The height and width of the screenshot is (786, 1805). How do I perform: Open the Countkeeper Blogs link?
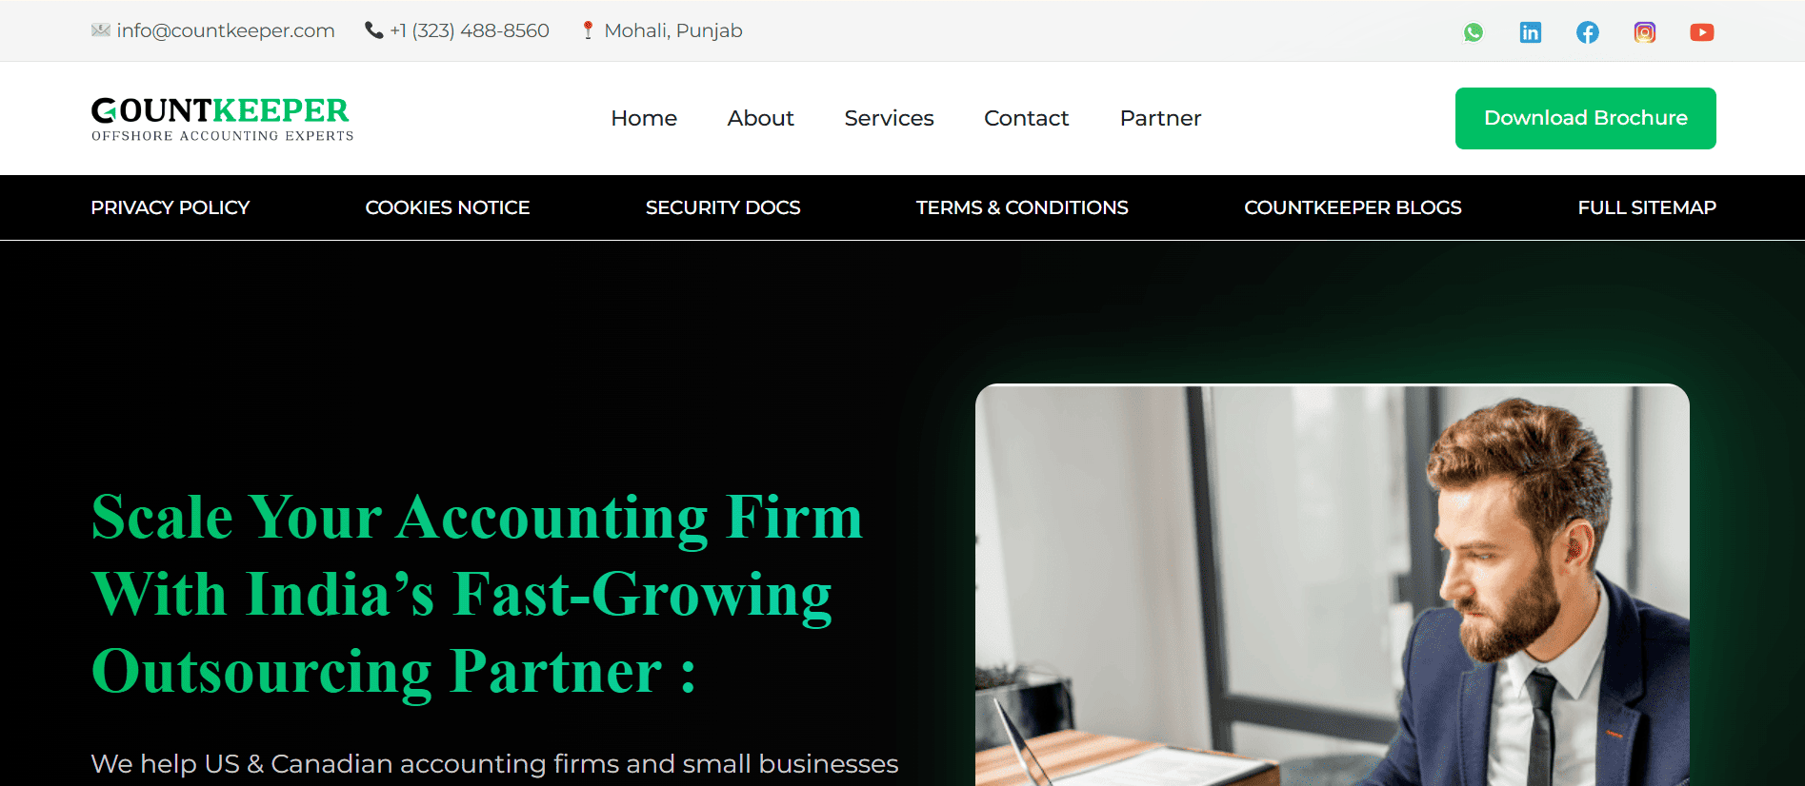[1353, 207]
